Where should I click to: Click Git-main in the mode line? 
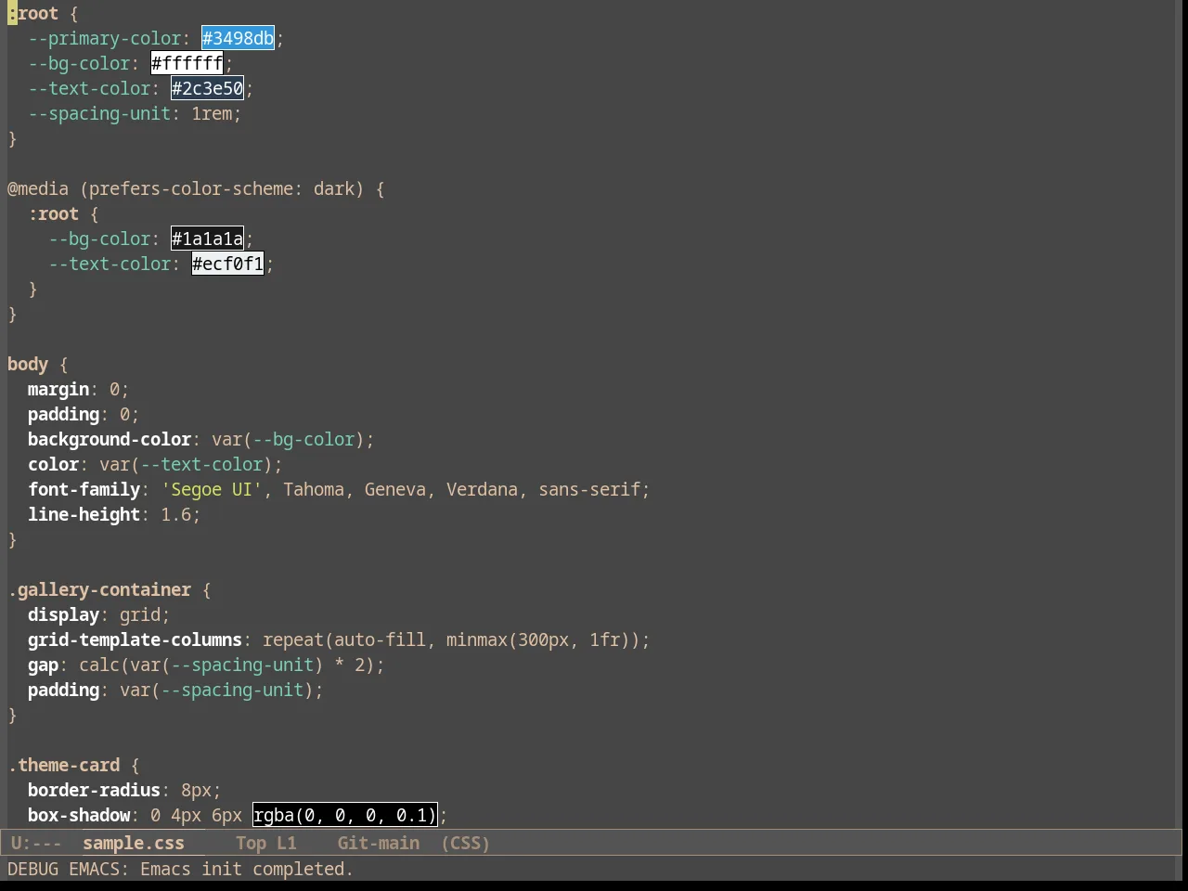pos(379,843)
